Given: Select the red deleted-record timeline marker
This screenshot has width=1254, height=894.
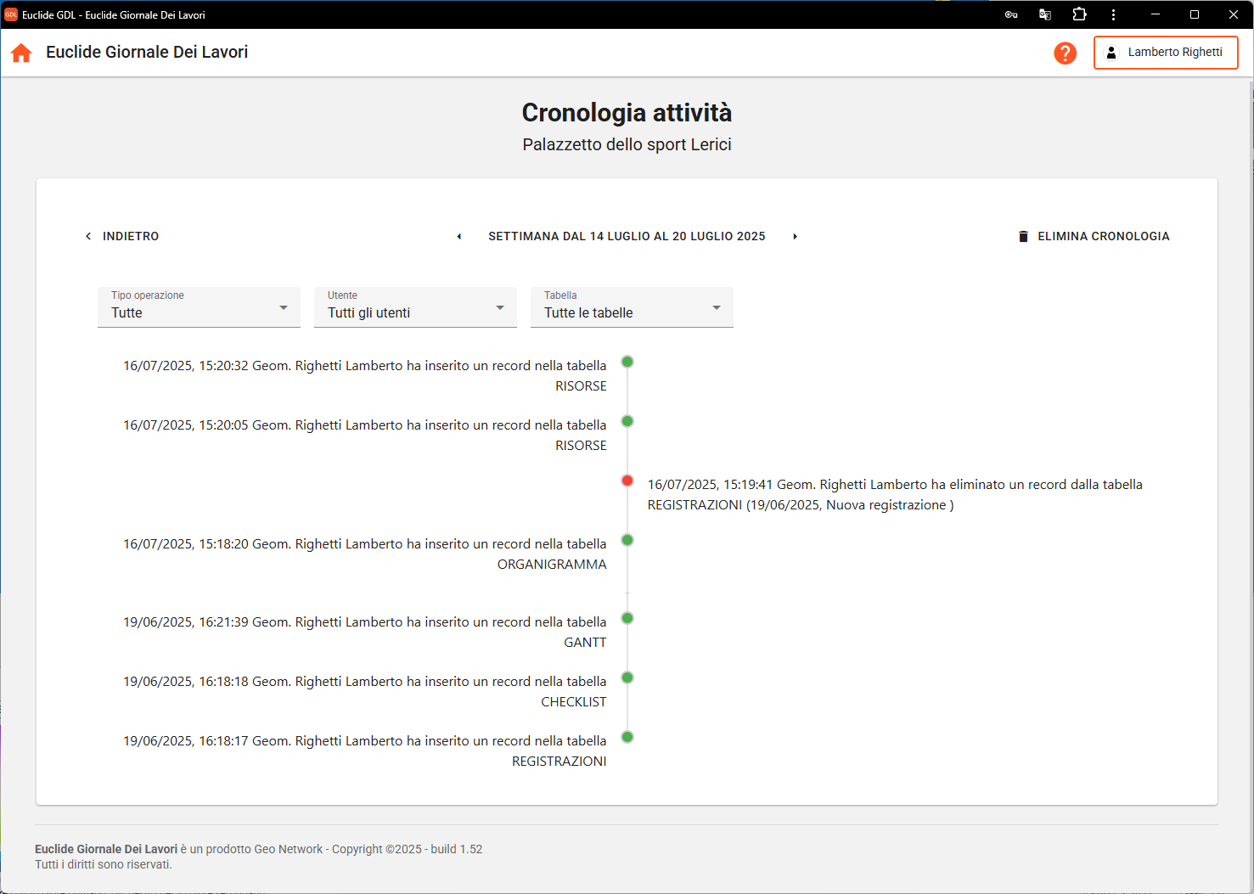Looking at the screenshot, I should [627, 481].
